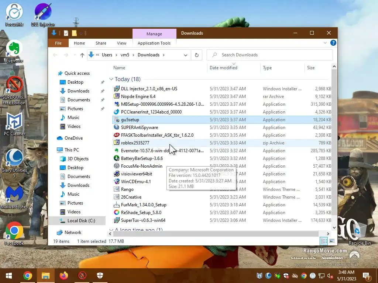Click the vm5 breadcrumb segment
This screenshot has width=378, height=283.
pyautogui.click(x=125, y=55)
